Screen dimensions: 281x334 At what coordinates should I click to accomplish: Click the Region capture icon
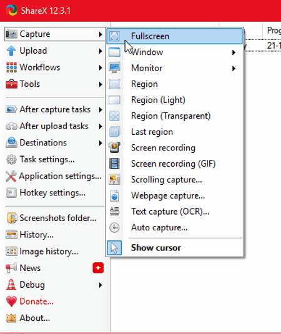coord(114,84)
